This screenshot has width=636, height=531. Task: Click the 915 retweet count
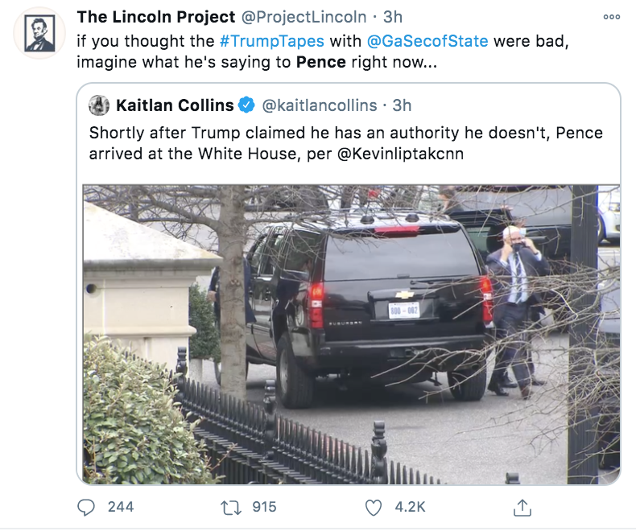pos(263,507)
